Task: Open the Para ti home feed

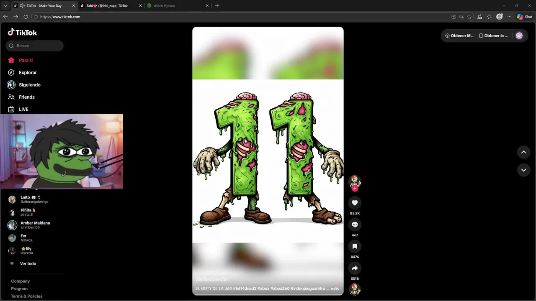Action: point(26,60)
